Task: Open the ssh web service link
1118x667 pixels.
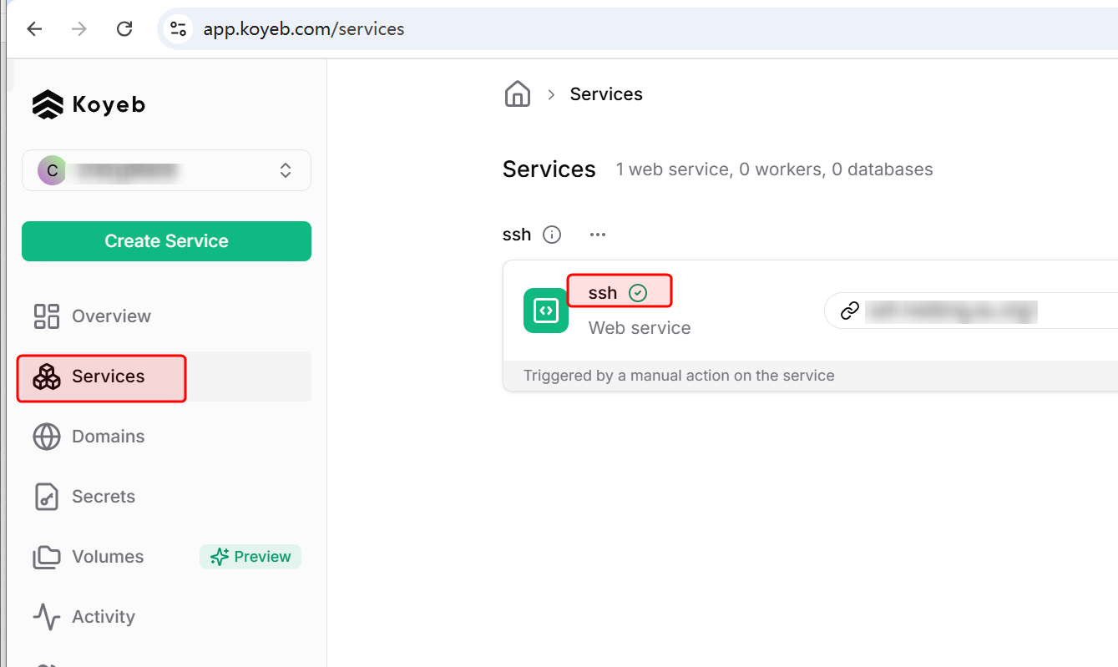Action: tap(603, 292)
